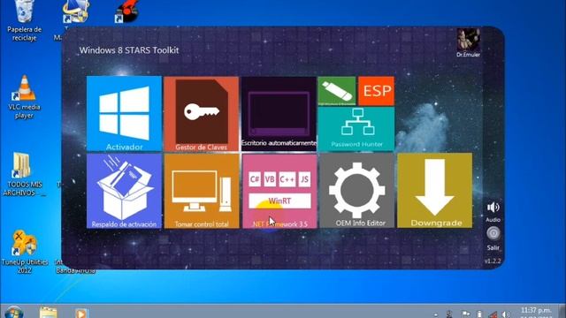Click the Windows 8 STARS Toolkit title
Screen dimensions: 566x318
[129, 50]
